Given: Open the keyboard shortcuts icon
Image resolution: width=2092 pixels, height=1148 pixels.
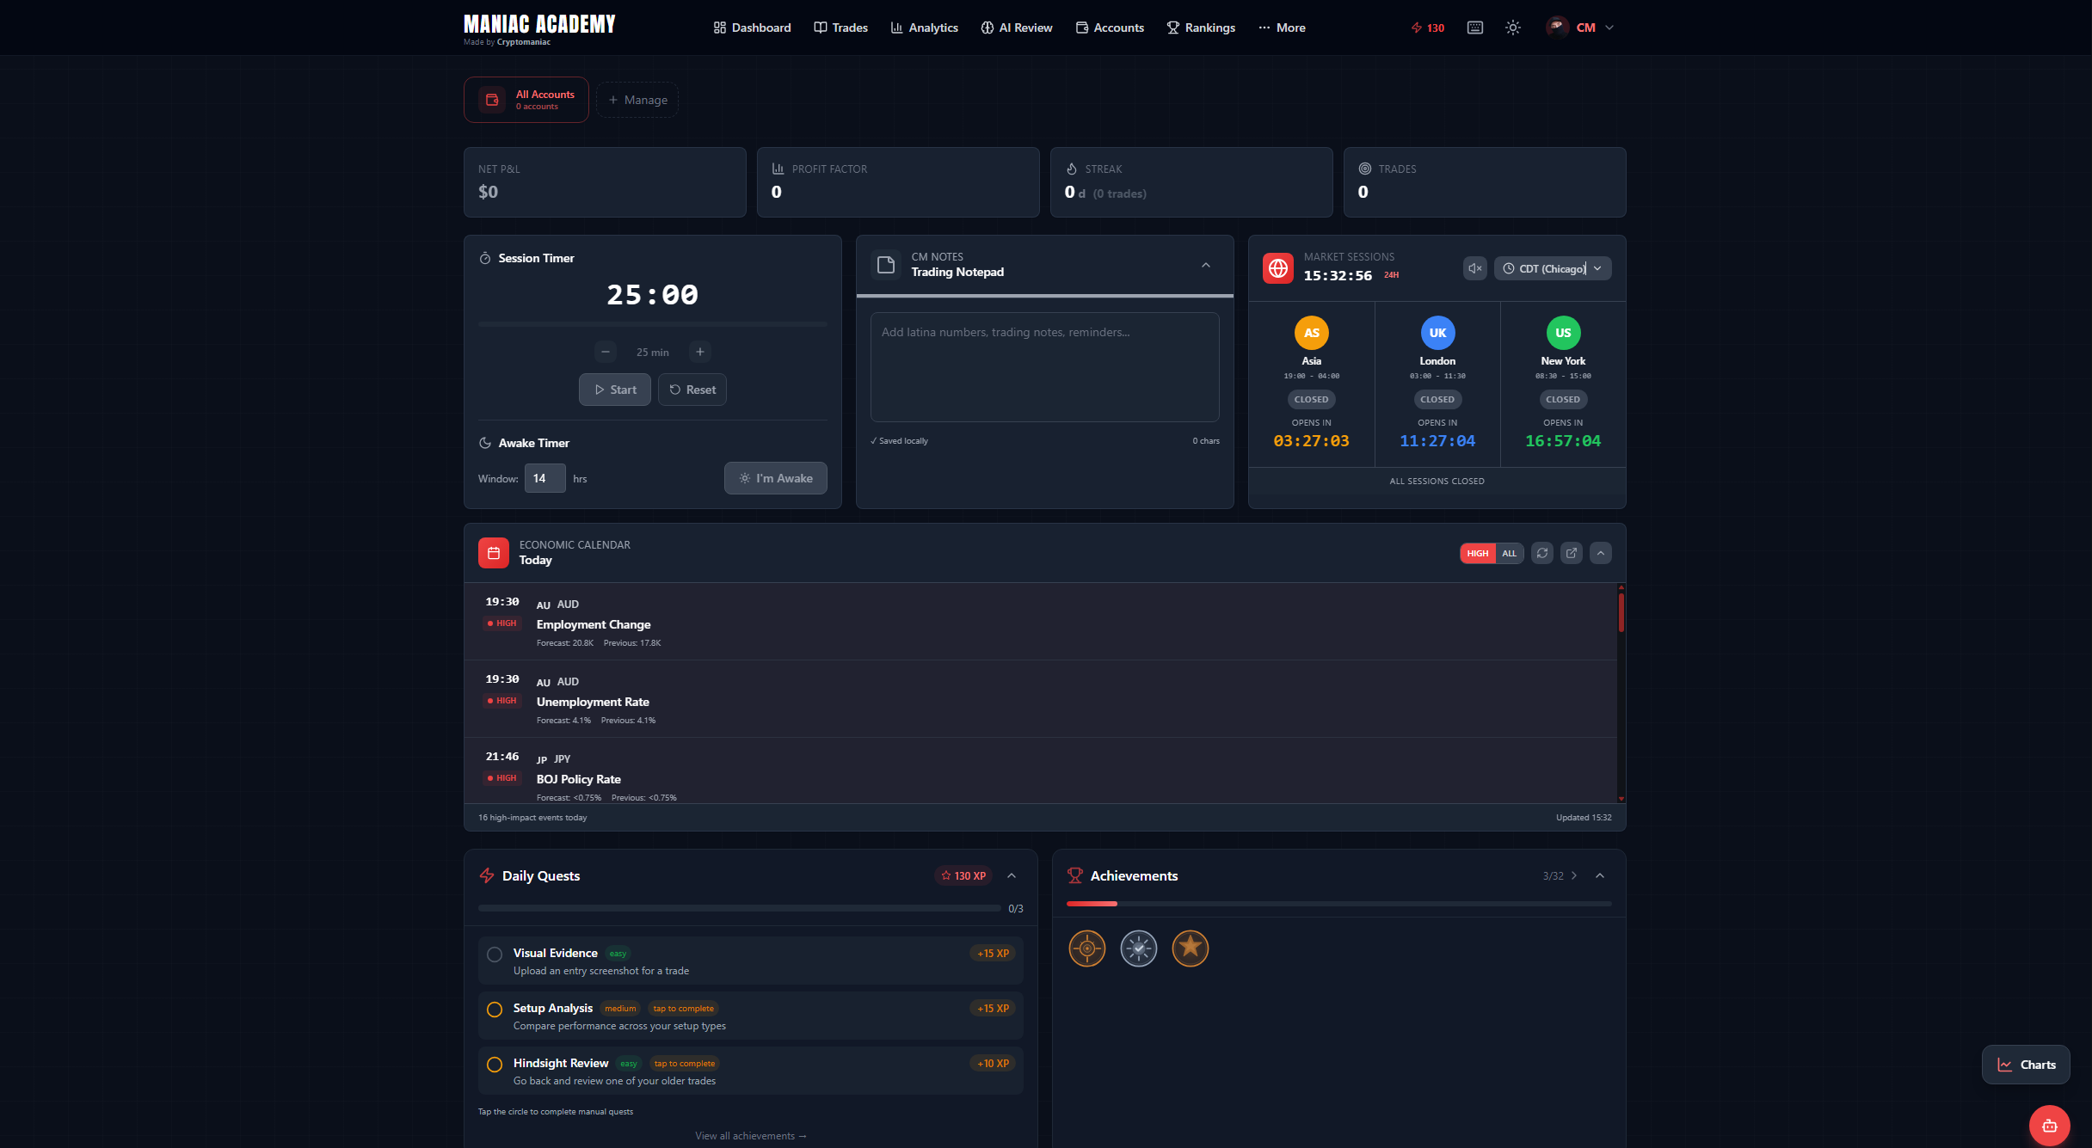Looking at the screenshot, I should coord(1475,28).
